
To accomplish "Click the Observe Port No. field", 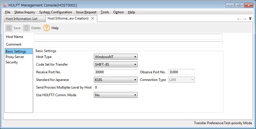I will click(x=181, y=72).
